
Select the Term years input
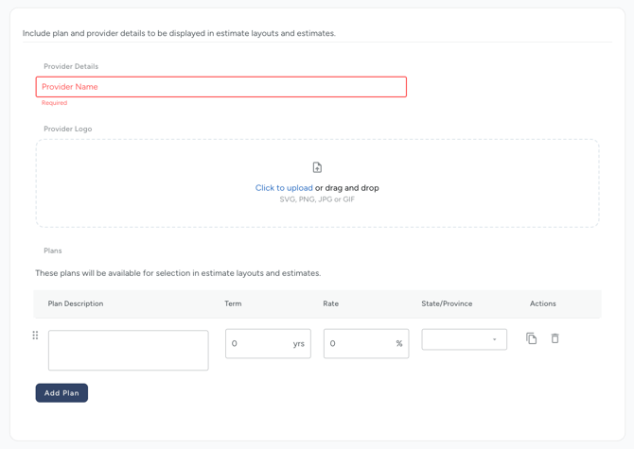click(257, 344)
